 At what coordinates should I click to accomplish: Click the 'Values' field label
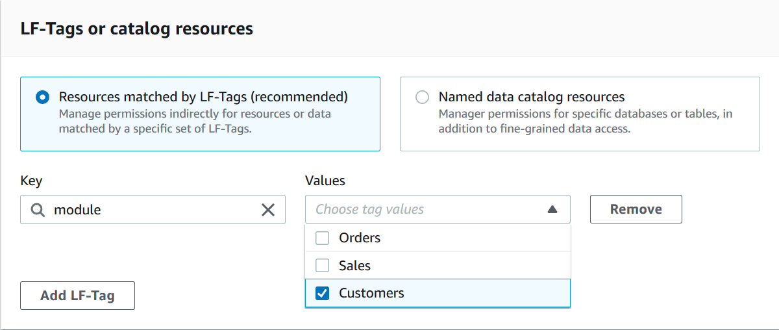coord(325,181)
